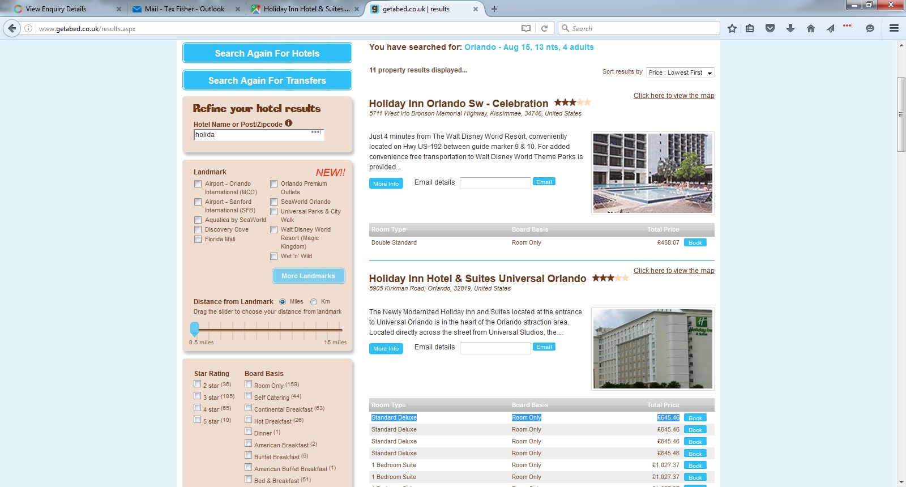Book the Double Standard £458.07 room
906x487 pixels.
[x=695, y=243]
